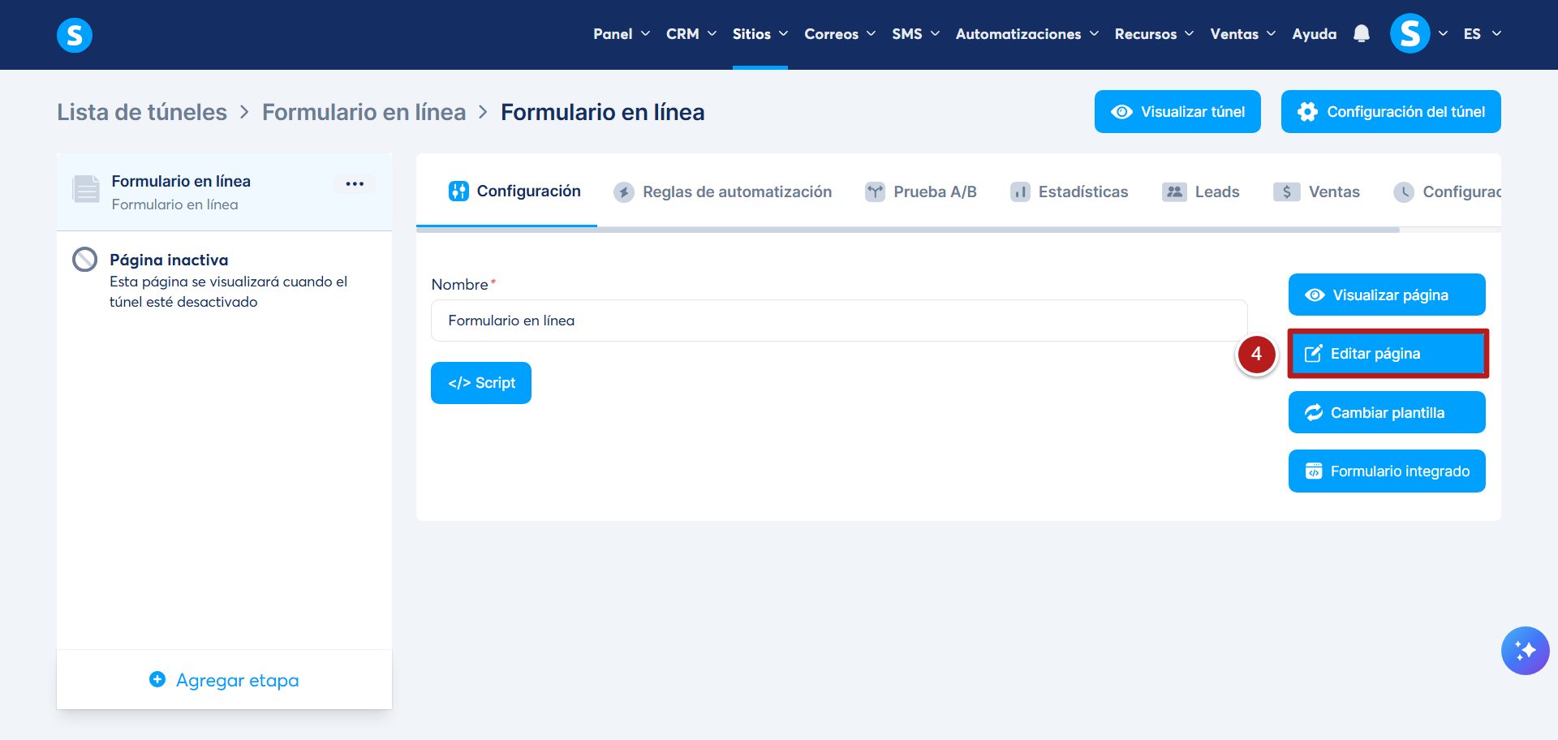Focus the Nombre input field
This screenshot has width=1558, height=740.
[x=839, y=321]
